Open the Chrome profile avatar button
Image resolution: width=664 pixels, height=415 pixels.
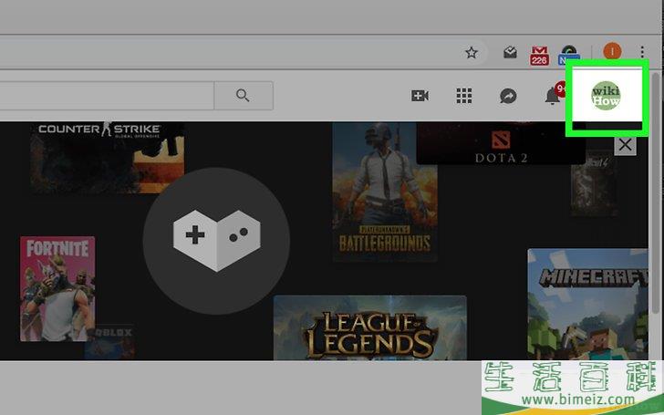[x=612, y=52]
